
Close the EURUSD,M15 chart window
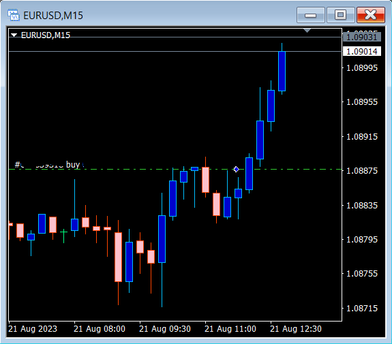tap(371, 15)
